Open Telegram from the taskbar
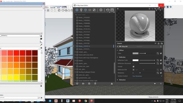Image resolution: width=183 pixels, height=103 pixels. [50, 101]
